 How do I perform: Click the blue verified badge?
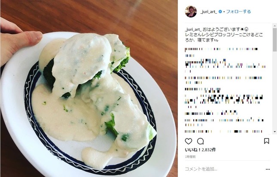(220, 12)
